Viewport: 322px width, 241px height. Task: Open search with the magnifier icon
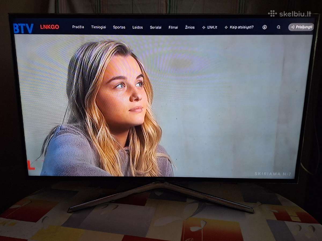[x=279, y=27]
